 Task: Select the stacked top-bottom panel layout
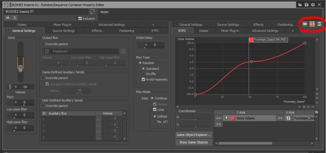click(319, 24)
